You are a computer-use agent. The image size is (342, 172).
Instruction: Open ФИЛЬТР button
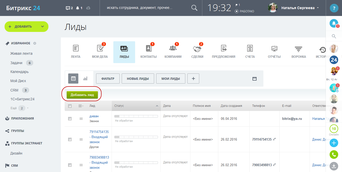(x=108, y=79)
